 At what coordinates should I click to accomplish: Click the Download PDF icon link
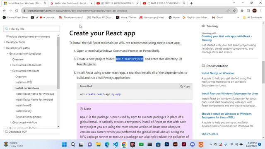(x=16, y=132)
